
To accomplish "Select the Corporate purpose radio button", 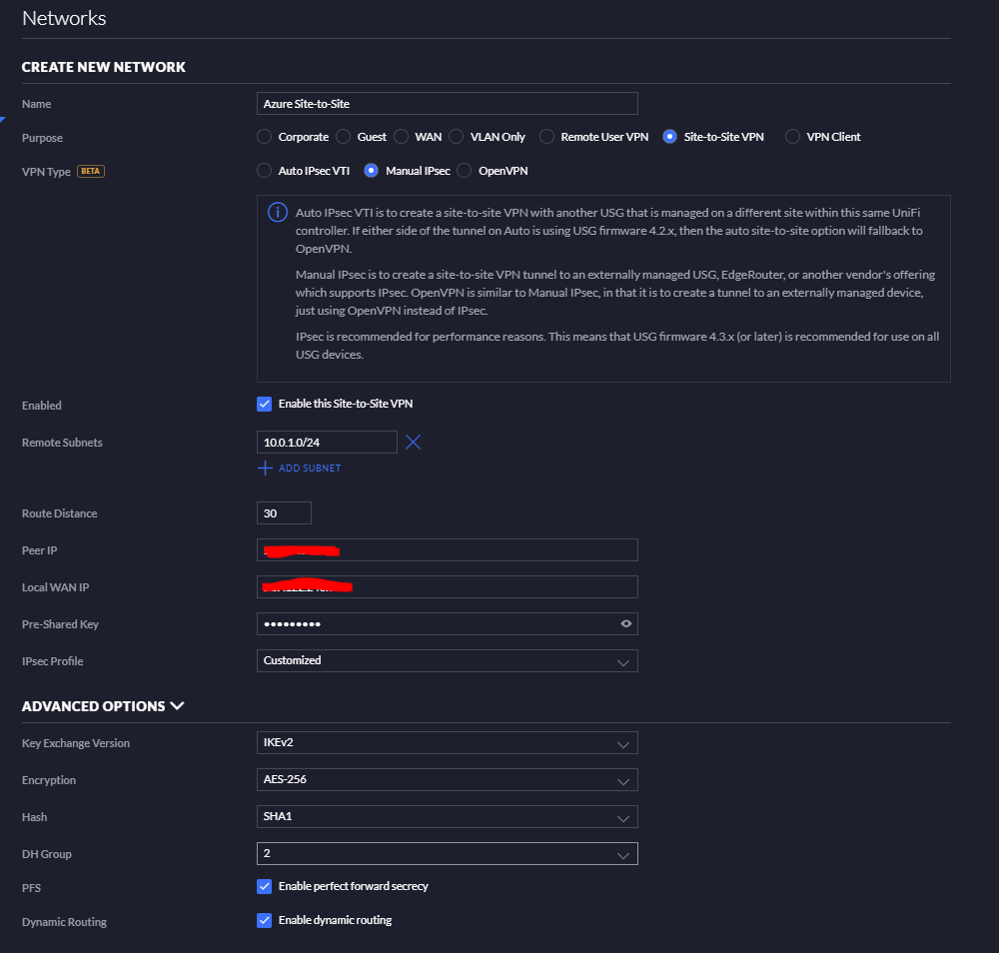I will point(264,137).
